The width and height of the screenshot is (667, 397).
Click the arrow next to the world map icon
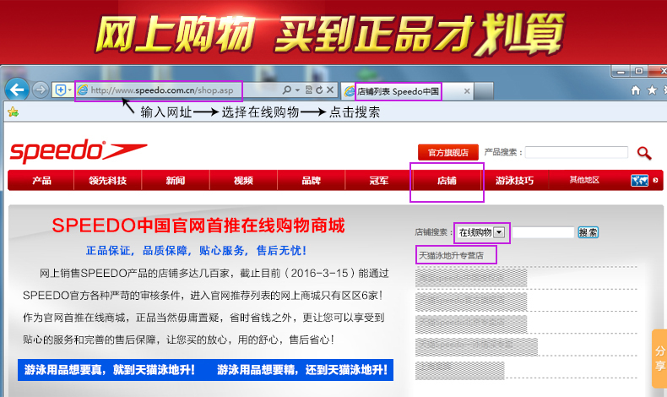point(655,181)
